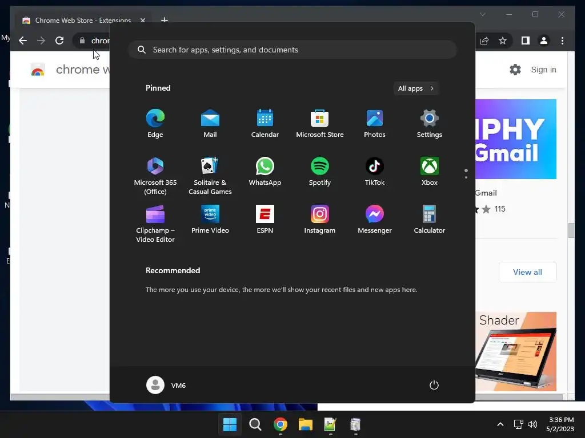This screenshot has width=585, height=438.
Task: Launch Prime Video
Action: [210, 220]
